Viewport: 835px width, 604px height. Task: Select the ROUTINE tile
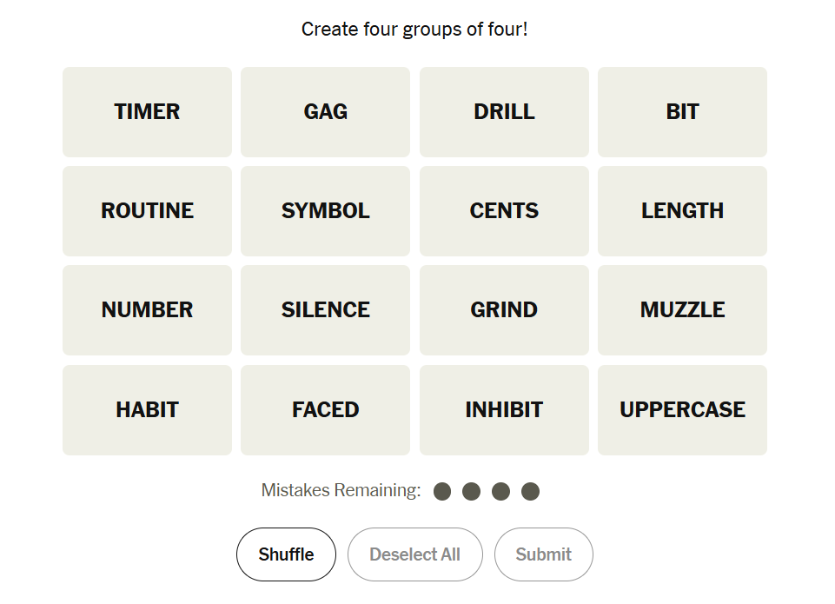[147, 211]
